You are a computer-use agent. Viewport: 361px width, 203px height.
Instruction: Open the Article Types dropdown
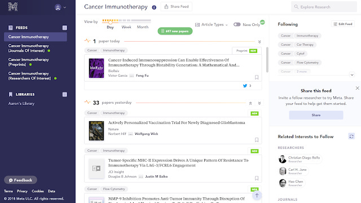coord(212,24)
